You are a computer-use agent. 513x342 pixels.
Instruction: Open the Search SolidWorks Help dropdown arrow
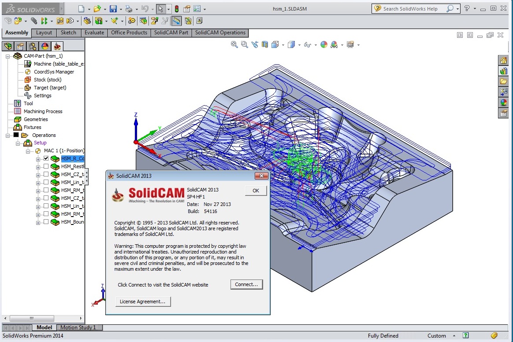(458, 9)
